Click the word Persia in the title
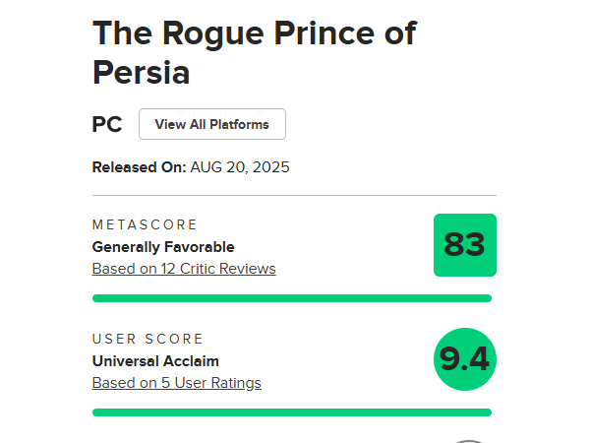590x443 pixels. 141,72
